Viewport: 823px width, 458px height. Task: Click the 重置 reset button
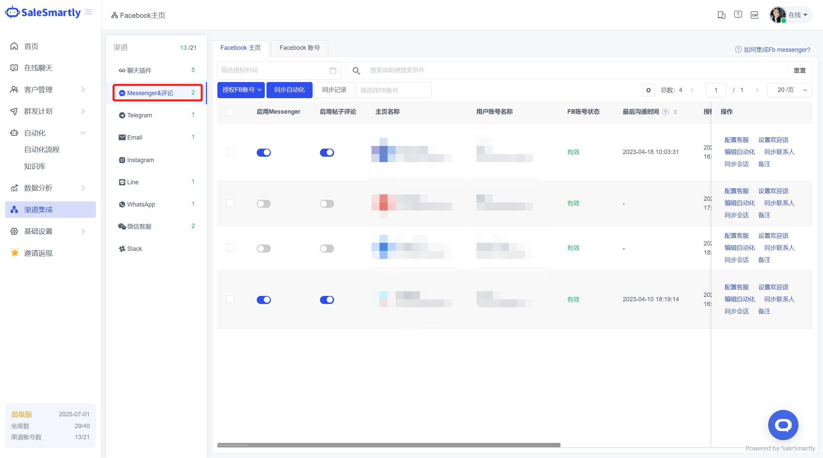tap(799, 71)
